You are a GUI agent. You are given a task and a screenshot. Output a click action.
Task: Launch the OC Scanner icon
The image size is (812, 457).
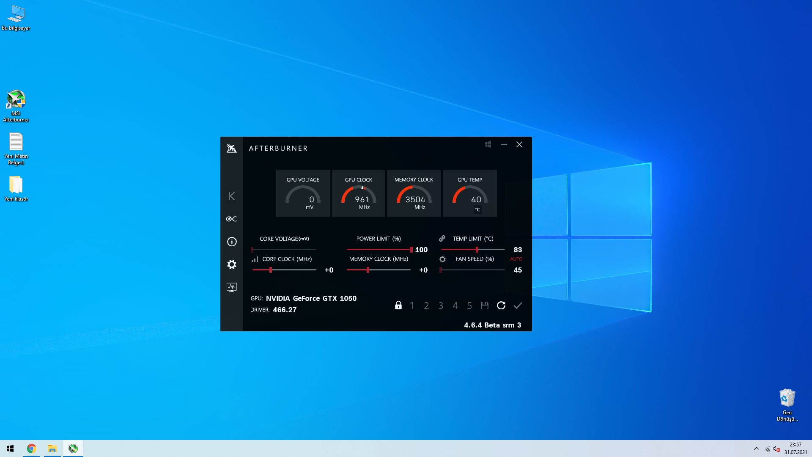point(231,219)
